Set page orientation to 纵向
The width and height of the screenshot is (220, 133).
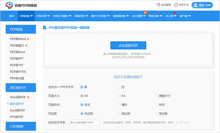(x=156, y=105)
